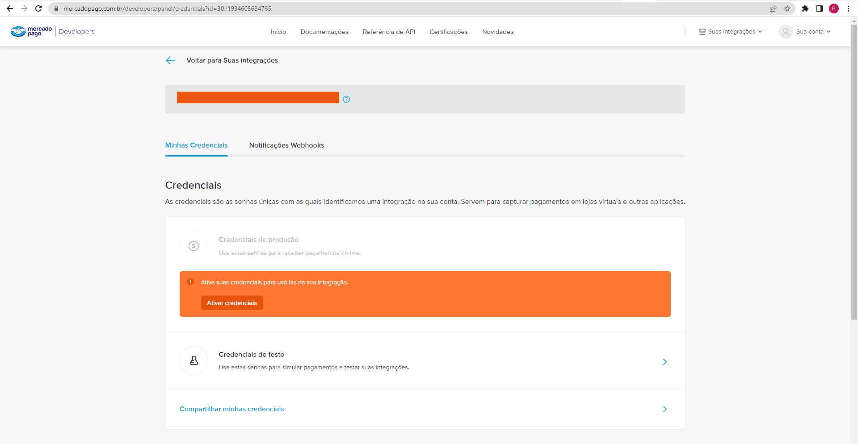Click the help question mark icon

346,99
